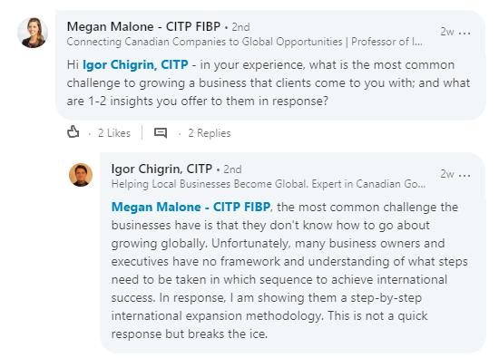499x358 pixels.
Task: Click the 2w timestamp on Igor's reply
Action: point(447,174)
